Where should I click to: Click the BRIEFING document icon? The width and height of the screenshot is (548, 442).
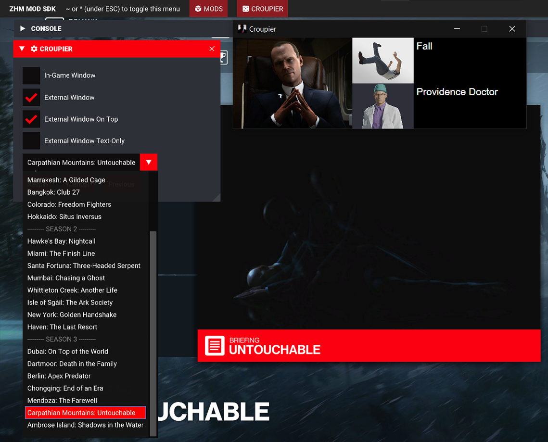click(215, 345)
